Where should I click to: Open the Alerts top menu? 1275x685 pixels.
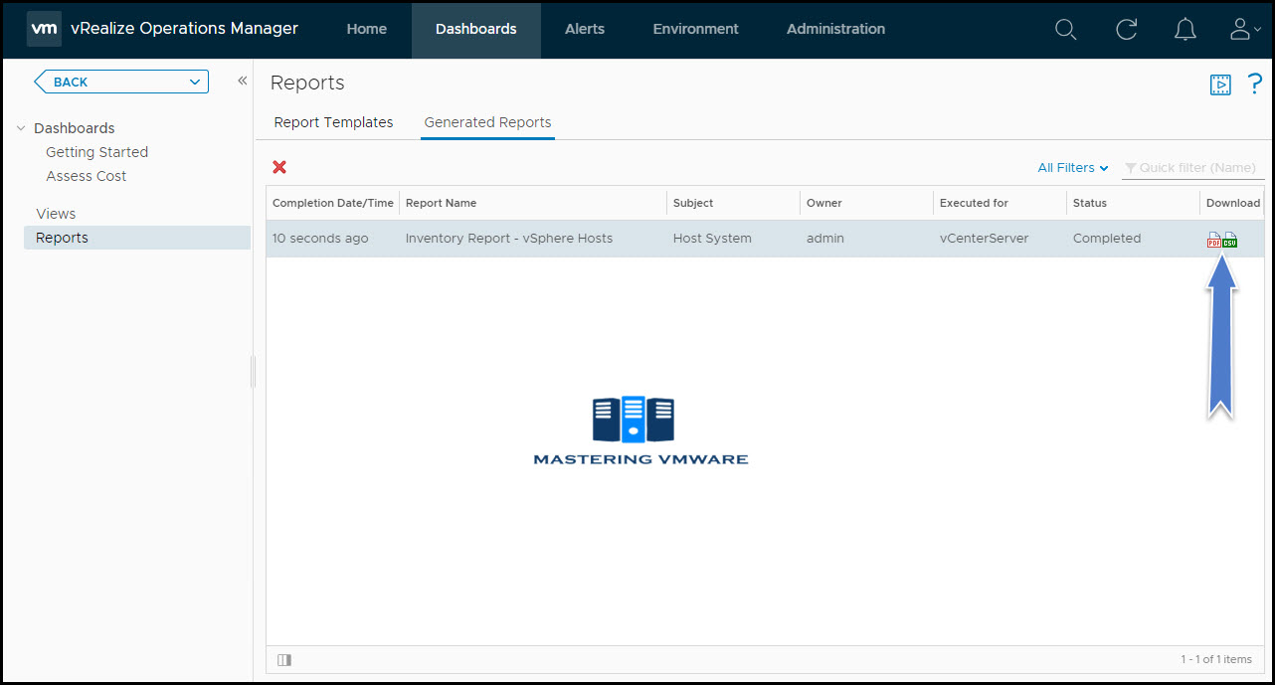(x=585, y=29)
